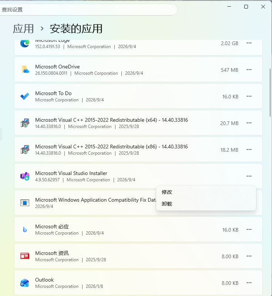Select the Microsoft To Do app name

click(53, 93)
